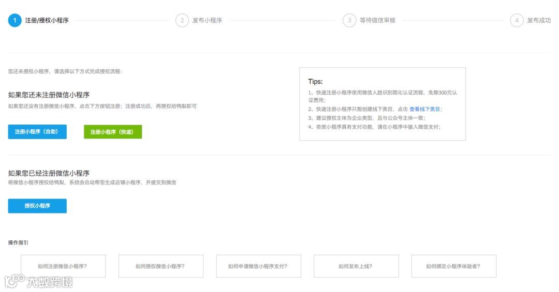Viewport: 559px width, 292px height.
Task: Open the 查看线下类目 link in Tips
Action: [424, 109]
